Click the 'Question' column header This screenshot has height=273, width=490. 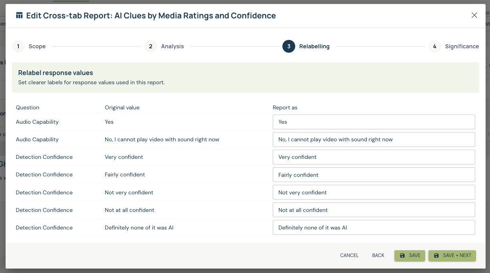[x=28, y=107]
